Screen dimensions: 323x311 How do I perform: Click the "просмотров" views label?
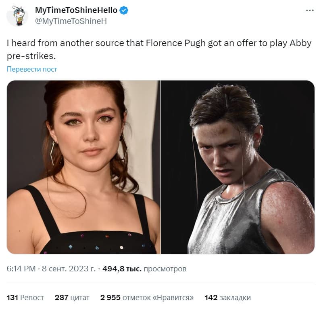click(x=165, y=269)
